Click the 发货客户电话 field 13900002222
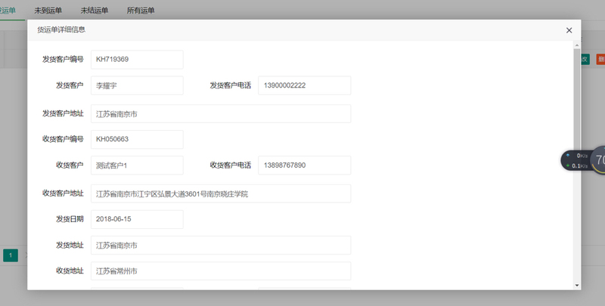 click(x=305, y=85)
